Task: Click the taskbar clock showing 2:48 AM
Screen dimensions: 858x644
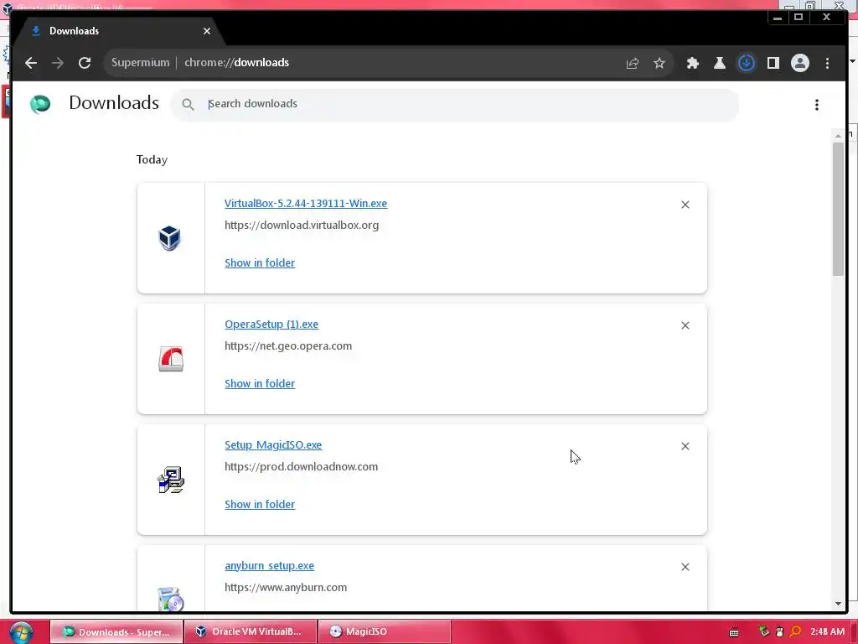Action: [x=827, y=632]
